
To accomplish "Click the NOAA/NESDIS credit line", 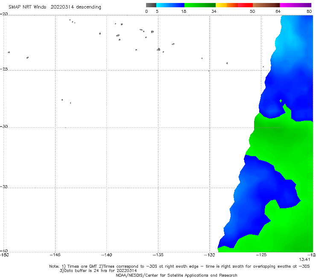I will coord(176,275).
